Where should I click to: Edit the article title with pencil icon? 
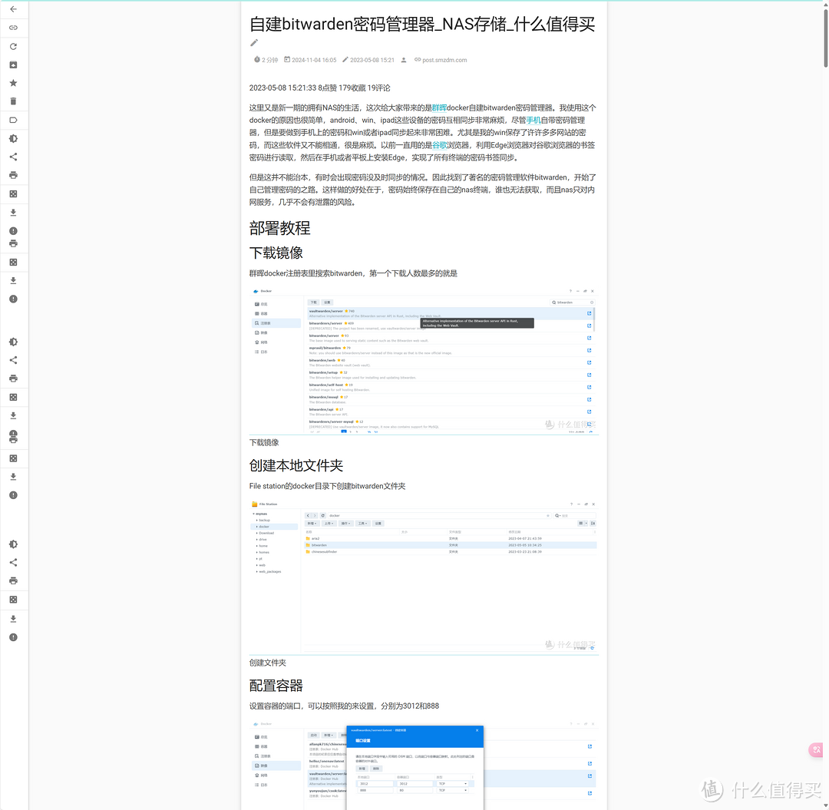click(x=254, y=43)
